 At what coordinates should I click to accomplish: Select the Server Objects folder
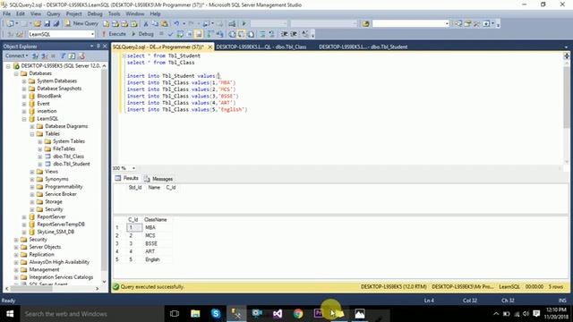click(x=45, y=247)
